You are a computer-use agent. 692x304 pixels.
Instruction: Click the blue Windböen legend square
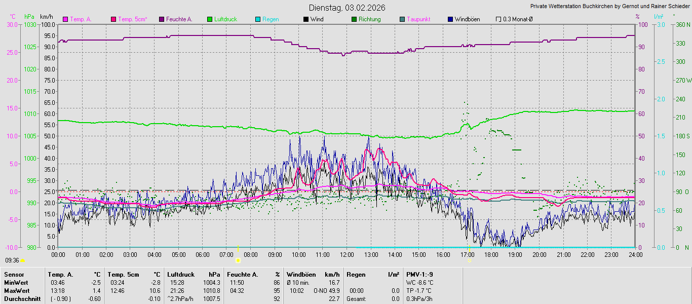[450, 19]
